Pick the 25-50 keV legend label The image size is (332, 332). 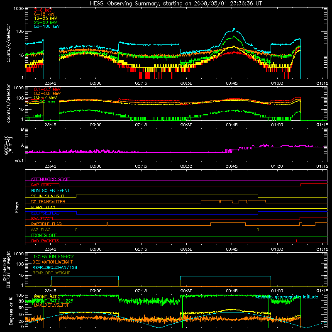(x=46, y=22)
